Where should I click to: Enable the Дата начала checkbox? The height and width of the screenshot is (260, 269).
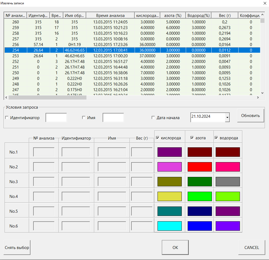[x=153, y=118]
